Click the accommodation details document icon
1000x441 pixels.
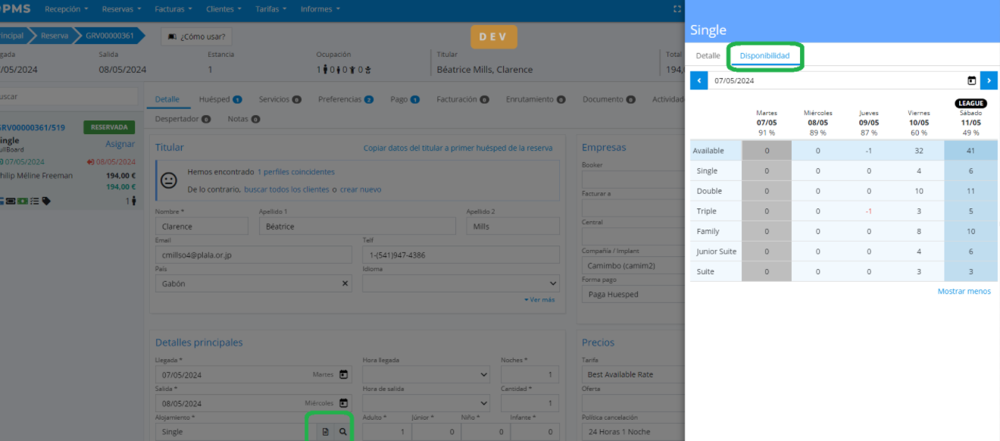click(326, 432)
